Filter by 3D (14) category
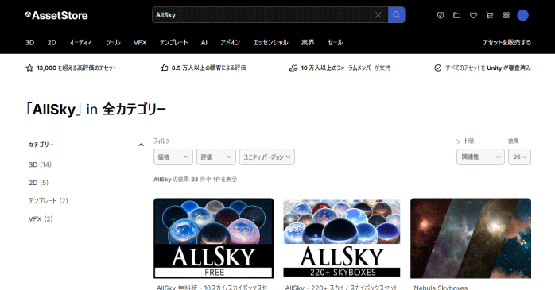 tap(40, 164)
